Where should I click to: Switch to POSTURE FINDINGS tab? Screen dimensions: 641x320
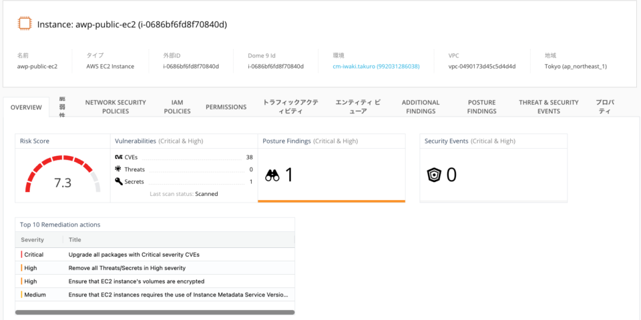(481, 107)
